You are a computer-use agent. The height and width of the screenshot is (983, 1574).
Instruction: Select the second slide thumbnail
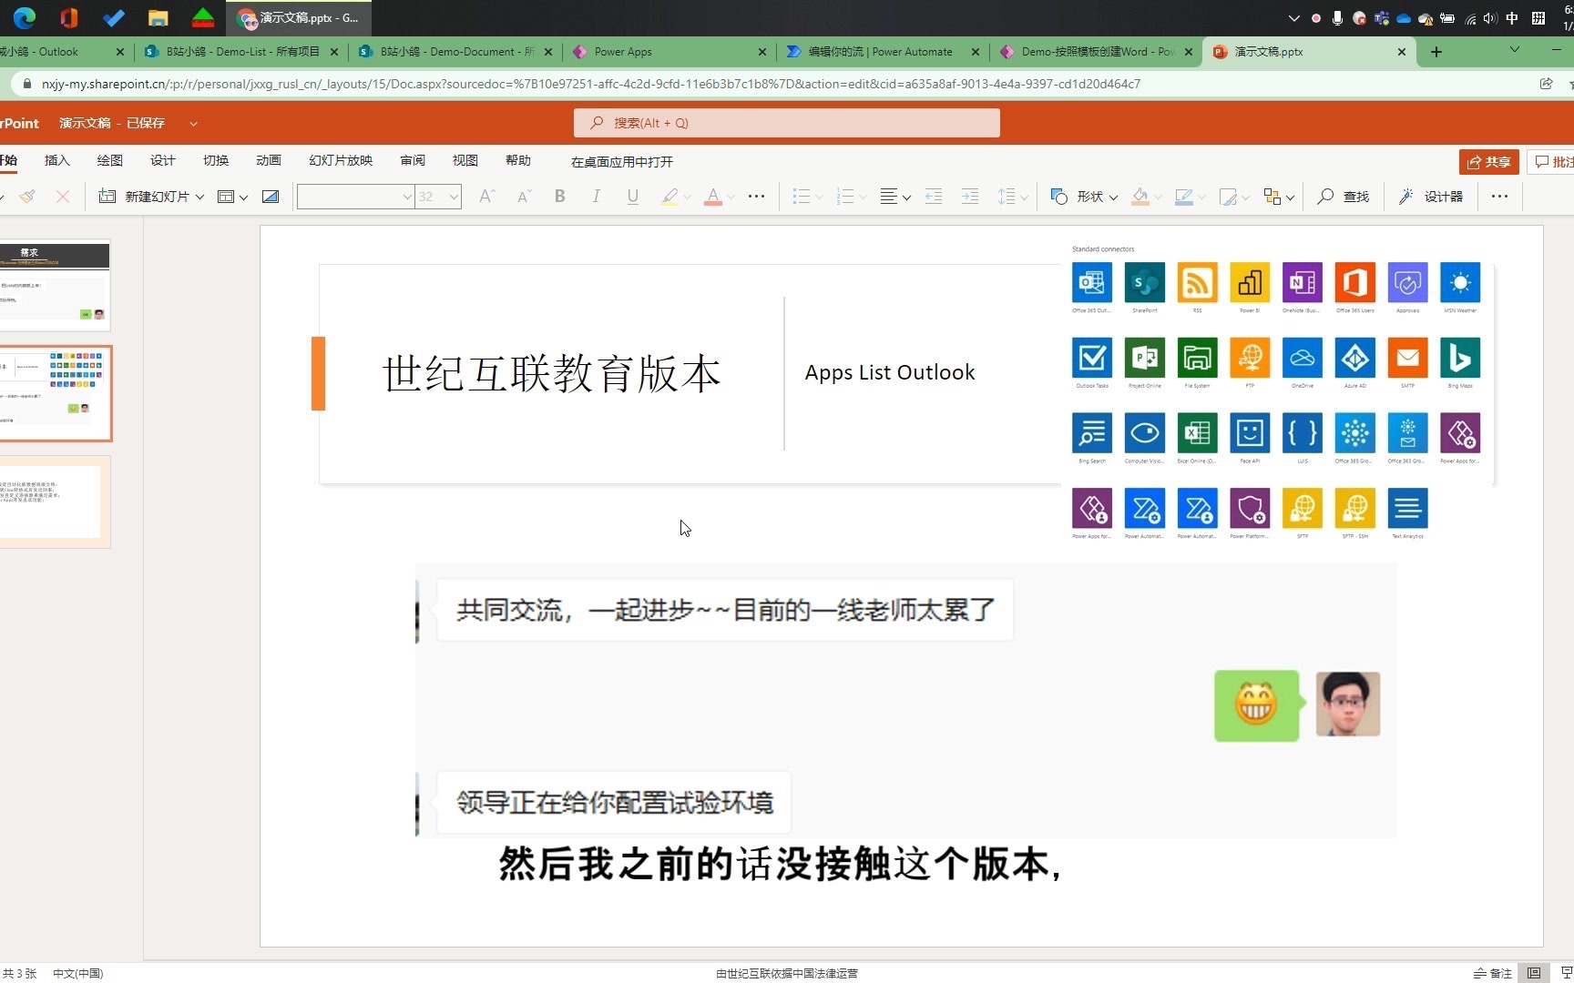(x=56, y=393)
